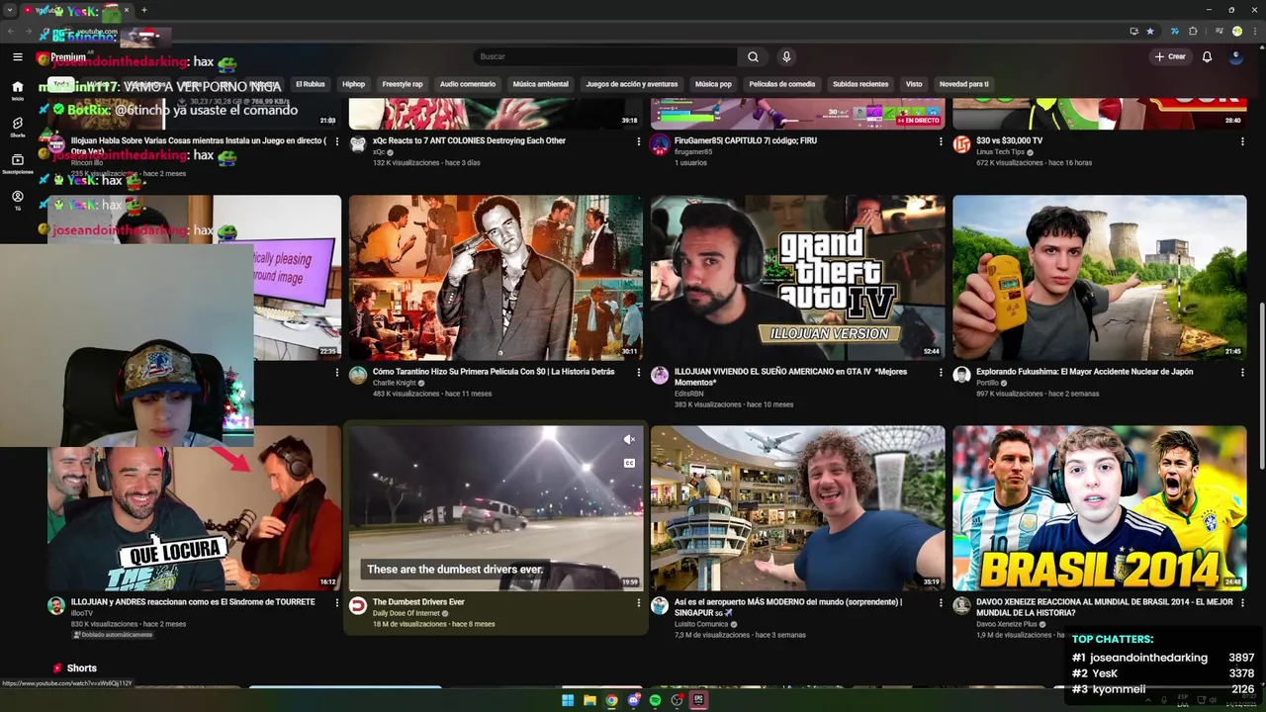Click the Crear button

tap(1169, 56)
